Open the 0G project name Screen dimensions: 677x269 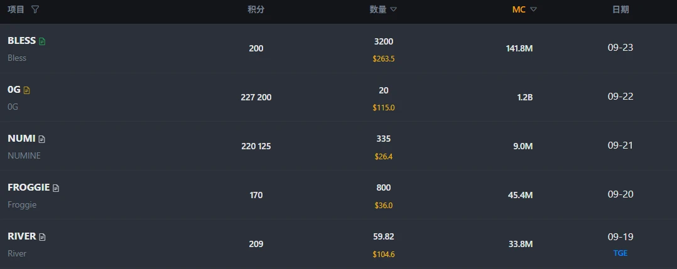[x=14, y=90]
